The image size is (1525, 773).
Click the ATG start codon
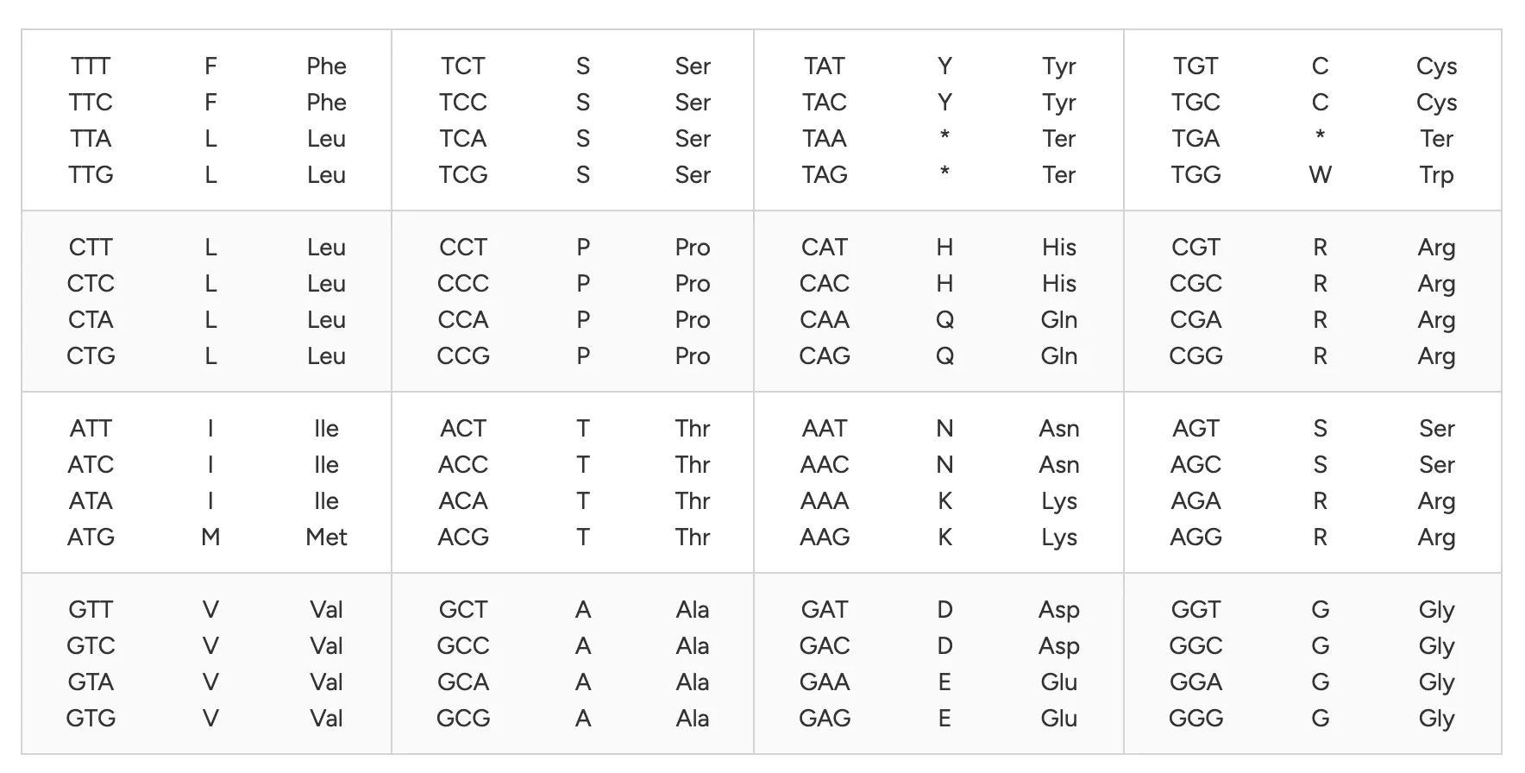coord(91,537)
